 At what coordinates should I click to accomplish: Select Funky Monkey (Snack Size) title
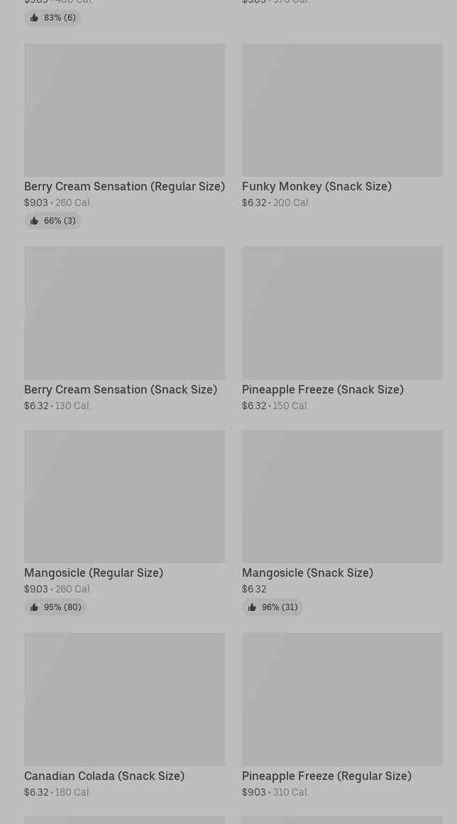click(317, 187)
